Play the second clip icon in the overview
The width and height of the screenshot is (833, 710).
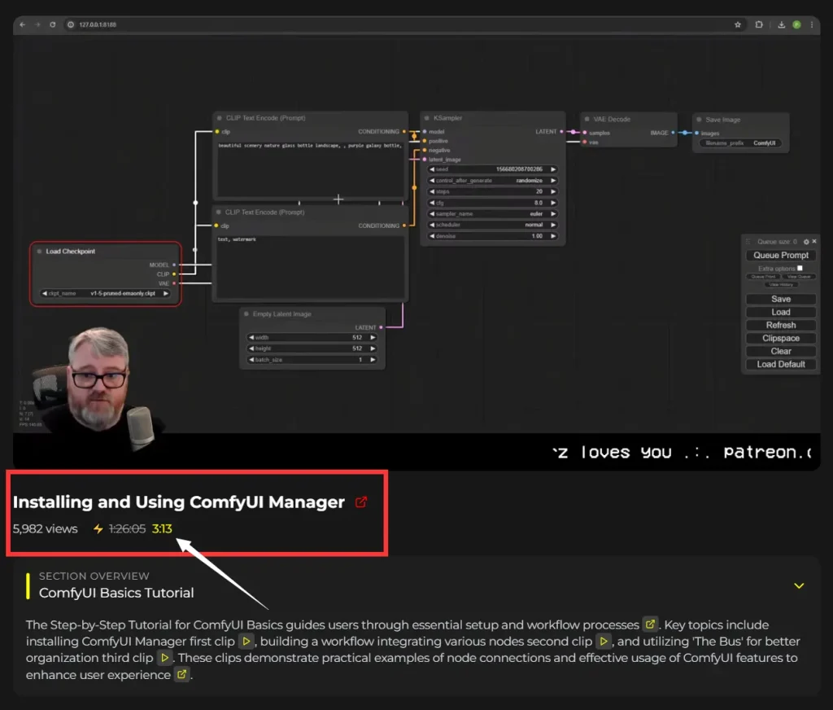point(604,642)
